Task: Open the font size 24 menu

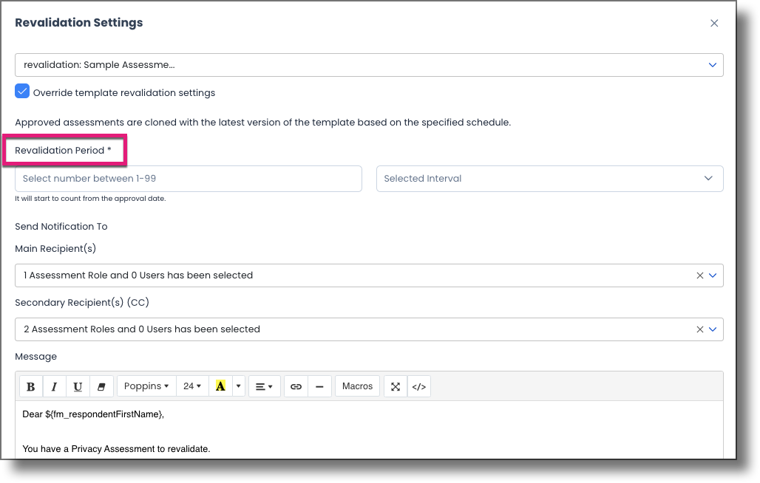Action: coord(191,386)
